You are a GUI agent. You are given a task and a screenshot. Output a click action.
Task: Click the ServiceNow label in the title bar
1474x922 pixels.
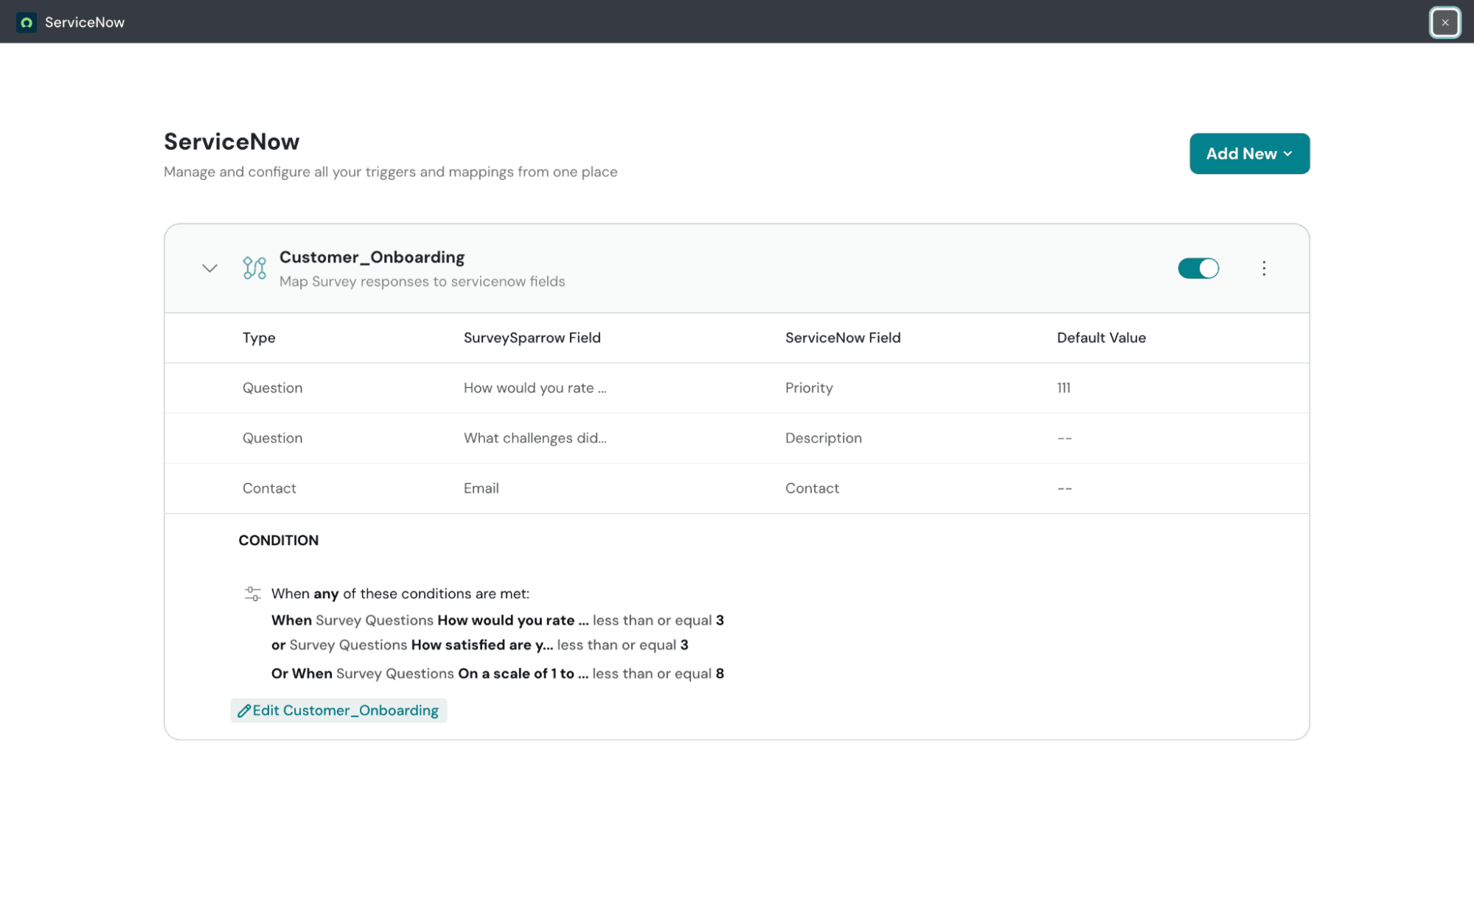85,22
